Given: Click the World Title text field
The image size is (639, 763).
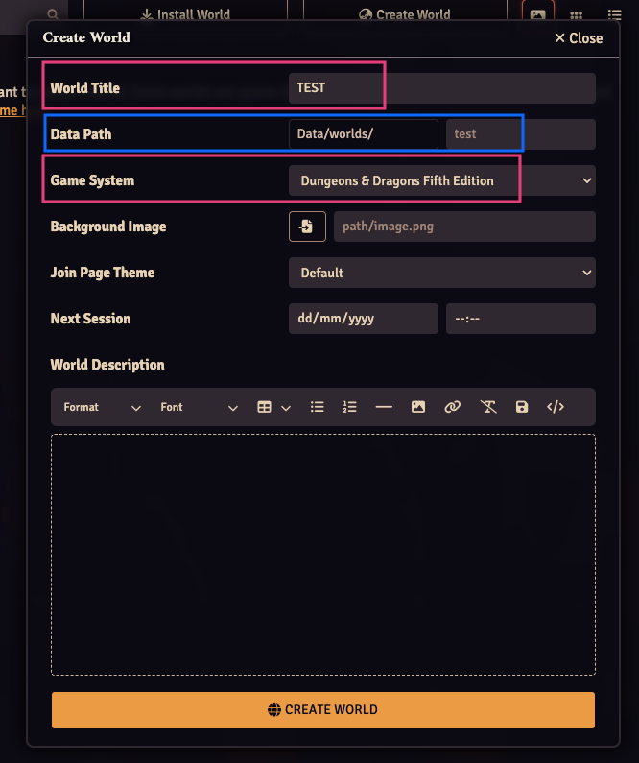Looking at the screenshot, I should point(441,88).
